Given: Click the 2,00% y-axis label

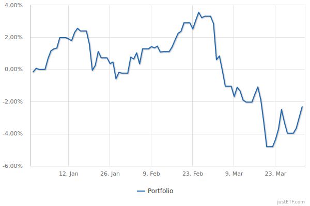Looking at the screenshot, I should pos(14,38).
